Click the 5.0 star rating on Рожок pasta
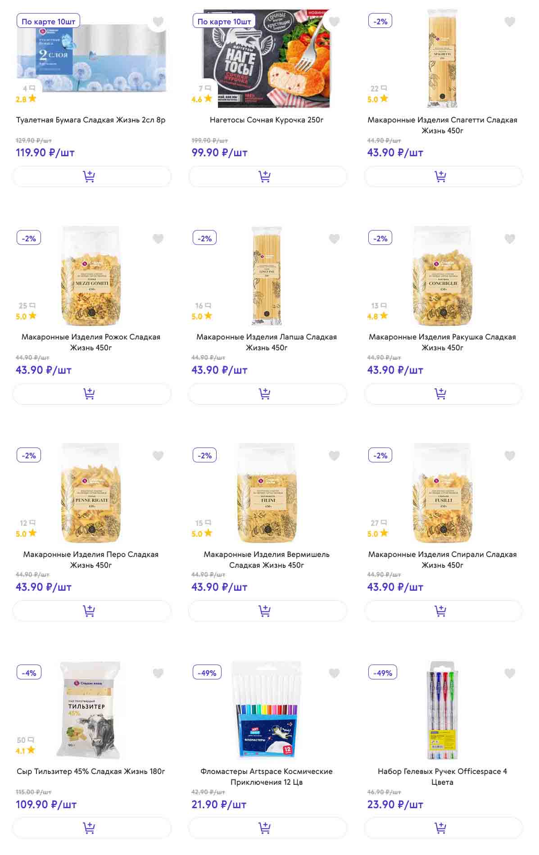The width and height of the screenshot is (539, 855). (26, 317)
